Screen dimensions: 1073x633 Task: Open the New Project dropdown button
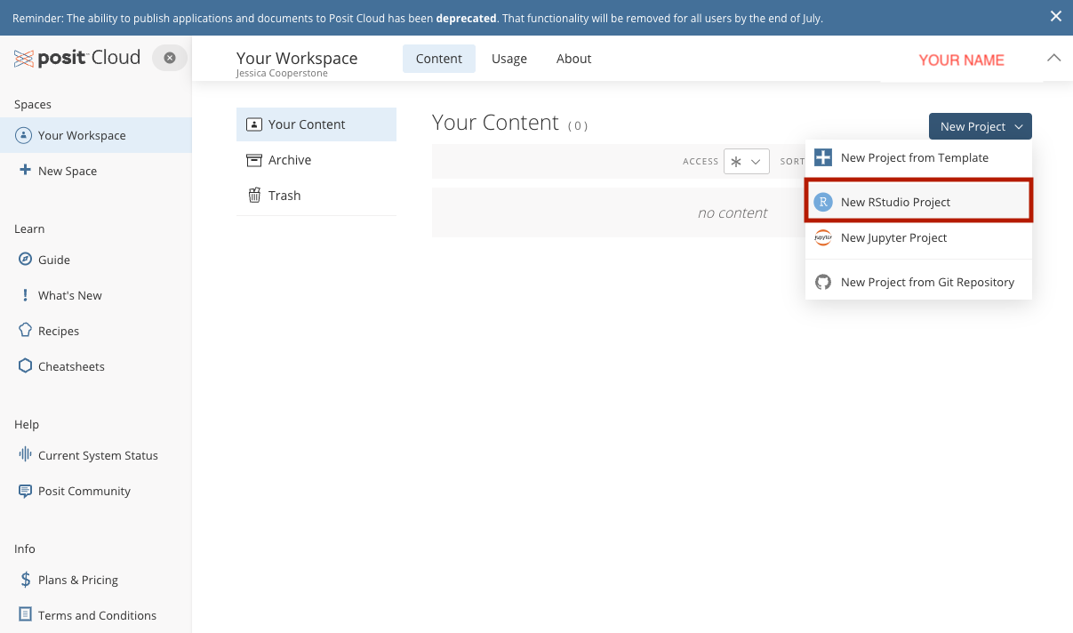coord(980,126)
